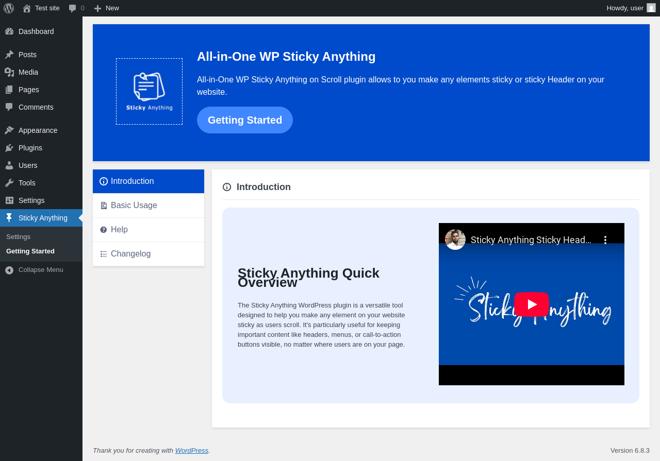Open the Plugins menu item
The image size is (660, 461).
pyautogui.click(x=41, y=148)
